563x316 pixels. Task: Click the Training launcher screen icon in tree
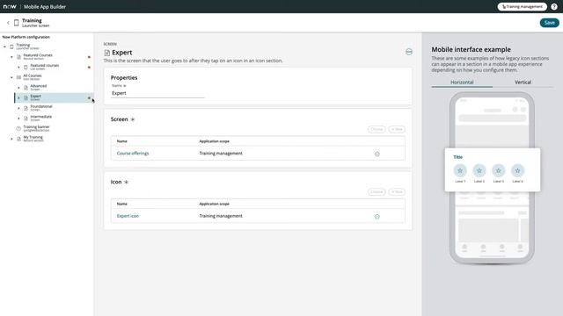[11, 47]
